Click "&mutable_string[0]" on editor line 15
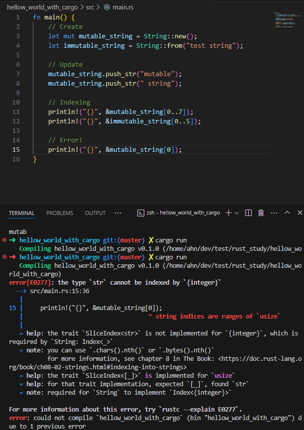Image resolution: width=304 pixels, height=430 pixels. (140, 150)
